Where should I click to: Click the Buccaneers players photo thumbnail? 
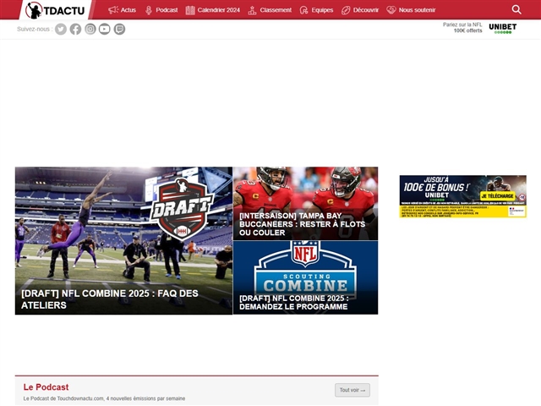(x=305, y=203)
